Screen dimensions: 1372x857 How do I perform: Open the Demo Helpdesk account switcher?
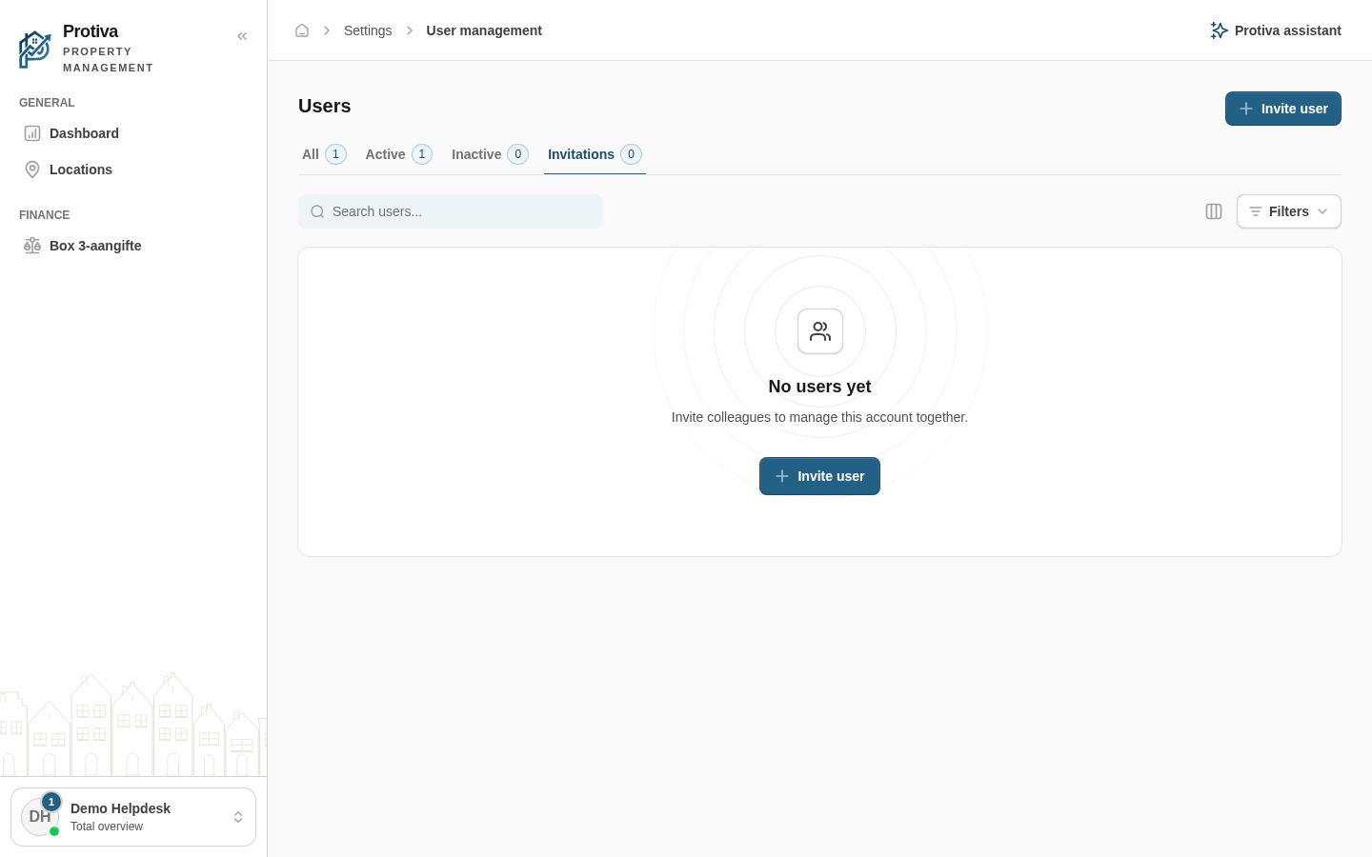133,817
